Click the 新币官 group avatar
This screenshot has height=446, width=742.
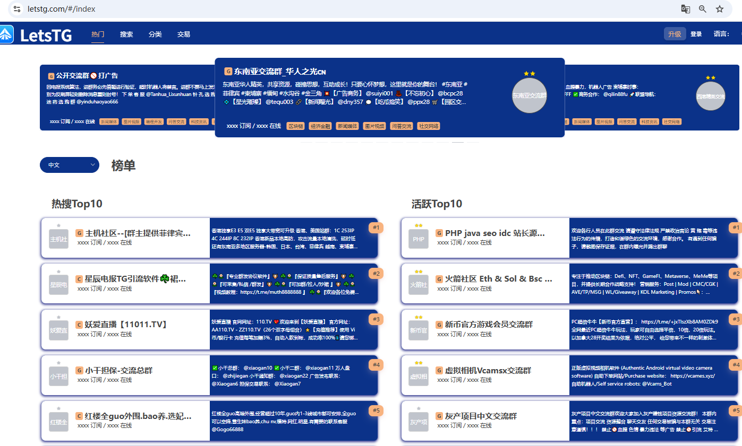coord(419,331)
